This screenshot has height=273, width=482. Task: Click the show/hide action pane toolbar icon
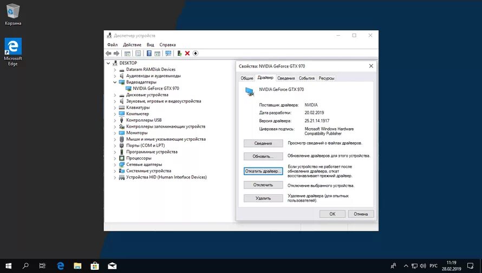[158, 54]
